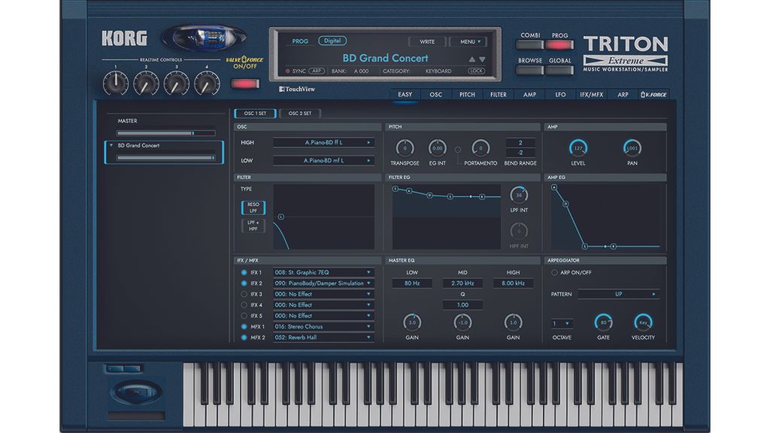Switch to the FILTER tab
This screenshot has height=433, width=770.
tap(498, 95)
